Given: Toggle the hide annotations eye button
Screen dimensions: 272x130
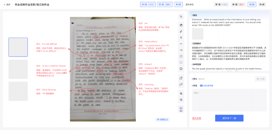Looking at the screenshot, I should click(162, 120).
